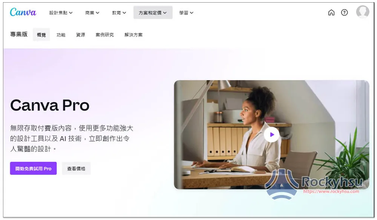
Task: Expand the 學習 dropdown menu
Action: pyautogui.click(x=186, y=13)
